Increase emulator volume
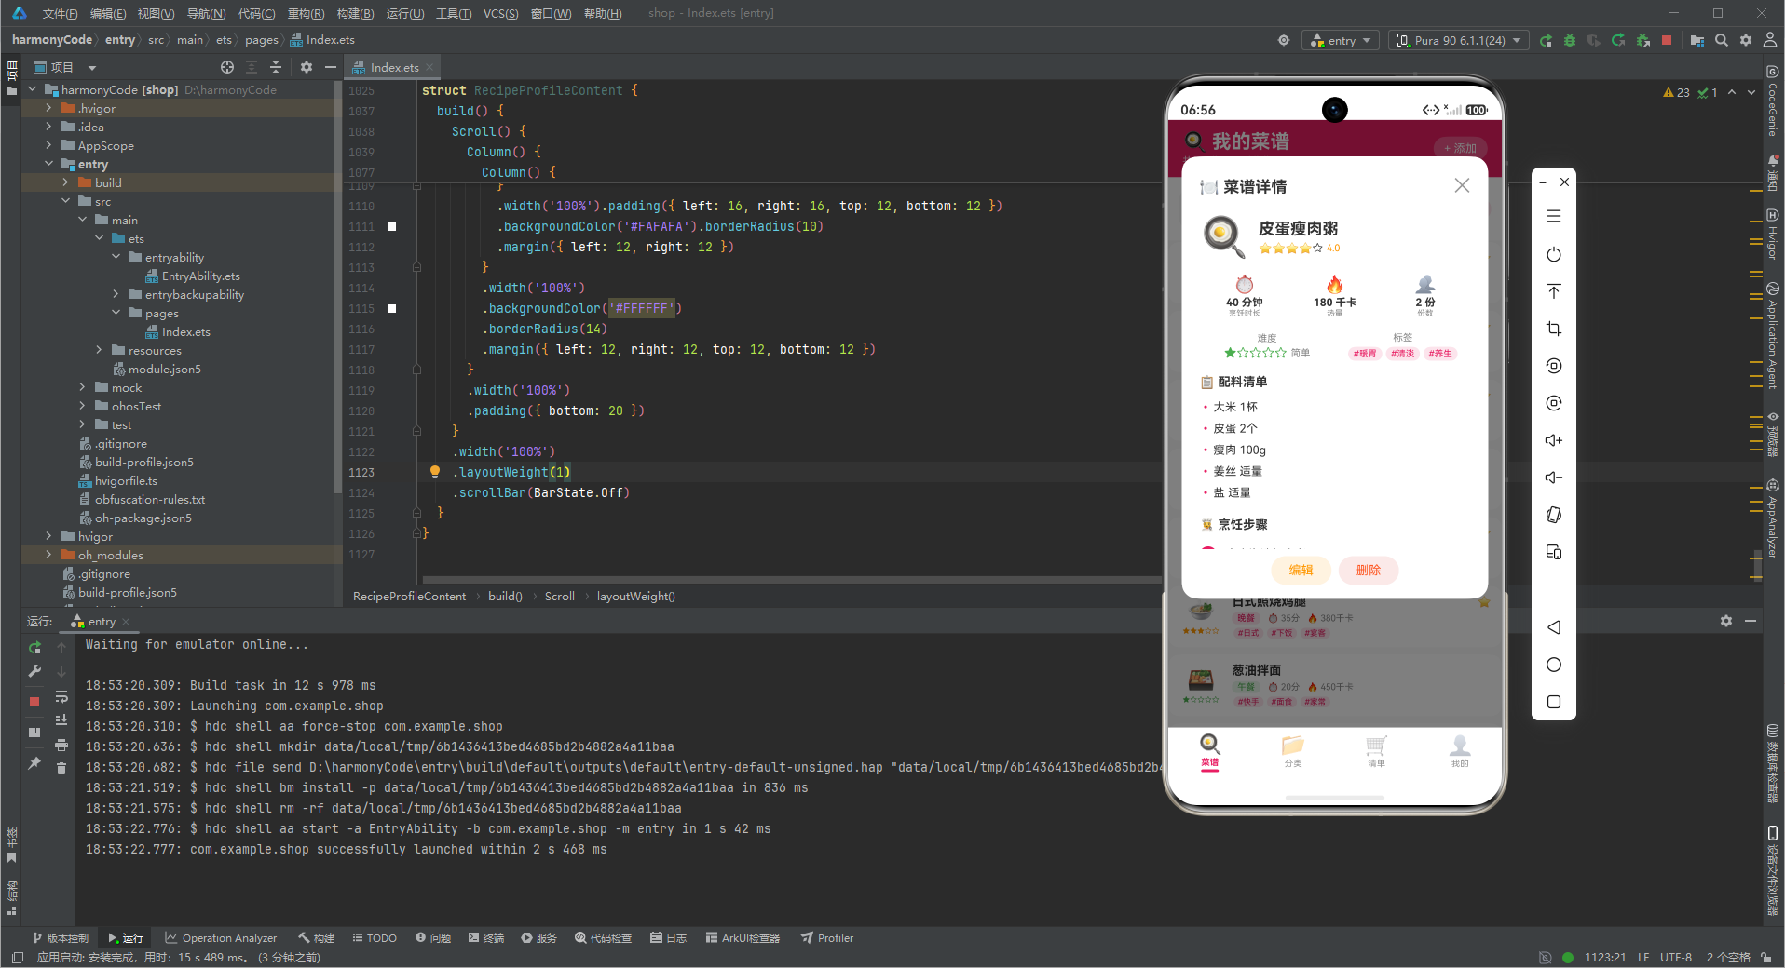Screen dimensions: 1785x968 [x=1553, y=440]
